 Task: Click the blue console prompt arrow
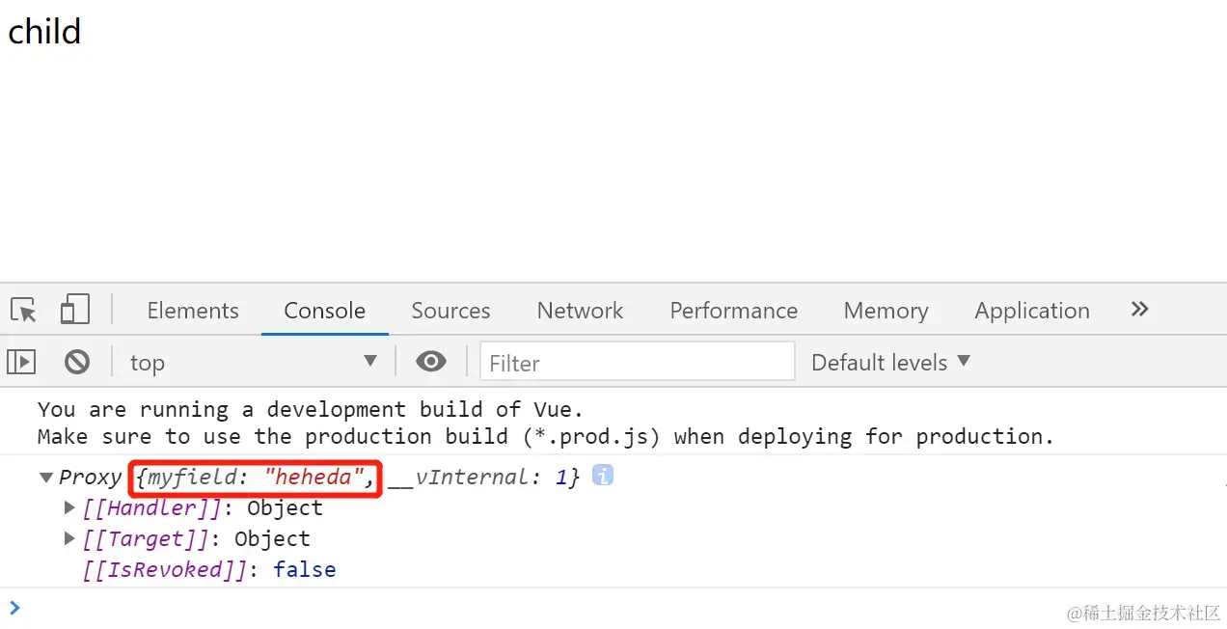click(14, 608)
